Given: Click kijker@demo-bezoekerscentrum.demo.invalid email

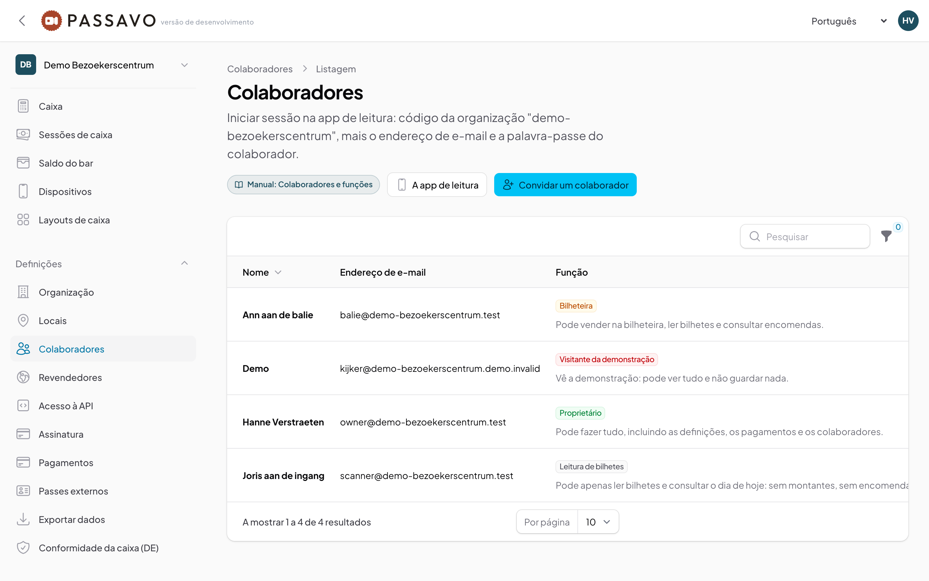Looking at the screenshot, I should pyautogui.click(x=440, y=369).
